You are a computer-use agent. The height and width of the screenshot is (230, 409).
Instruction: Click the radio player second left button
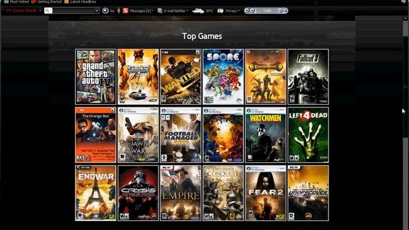pyautogui.click(x=252, y=10)
